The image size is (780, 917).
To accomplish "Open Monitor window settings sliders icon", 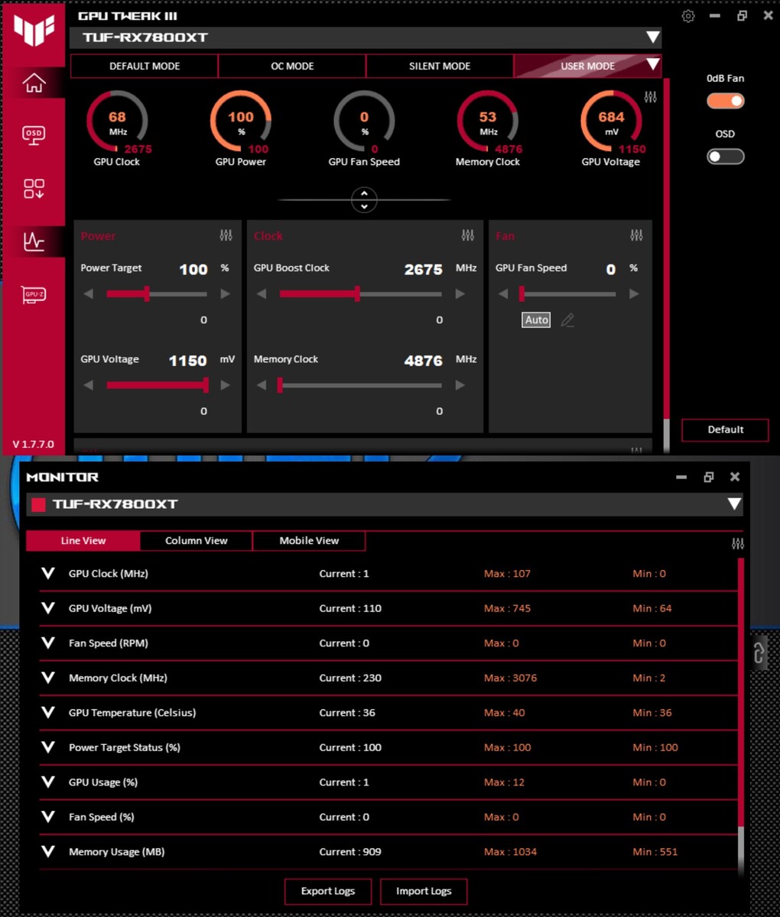I will [737, 543].
